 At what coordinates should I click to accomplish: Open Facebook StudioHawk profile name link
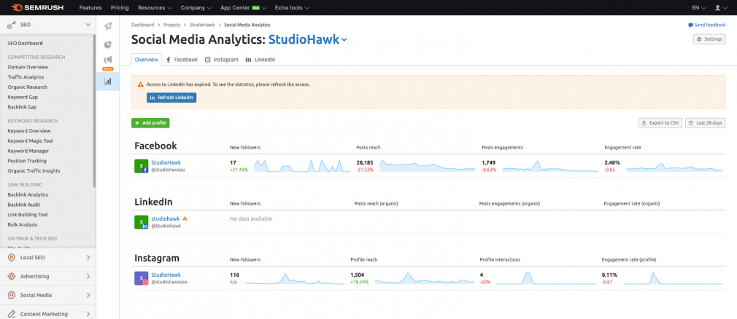166,162
